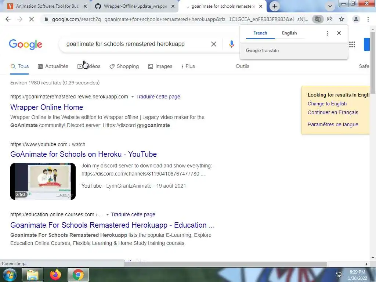Select English in the translate popup
The width and height of the screenshot is (376, 282).
pyautogui.click(x=289, y=33)
